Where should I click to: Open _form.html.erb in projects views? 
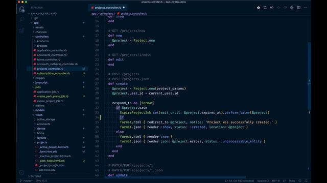[48, 151]
